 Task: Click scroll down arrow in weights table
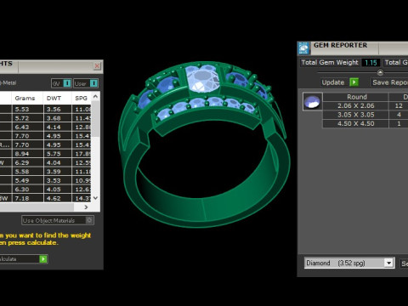[x=96, y=198]
